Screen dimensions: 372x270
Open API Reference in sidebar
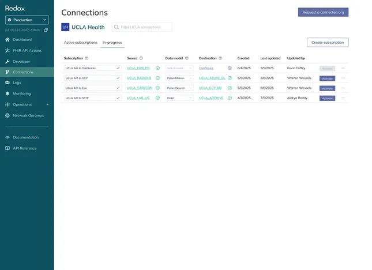(x=25, y=148)
